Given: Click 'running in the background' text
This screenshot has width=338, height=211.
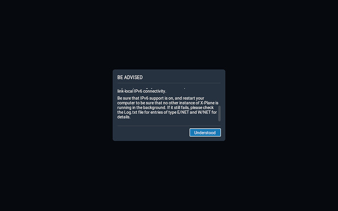Looking at the screenshot, I should pyautogui.click(x=141, y=108).
